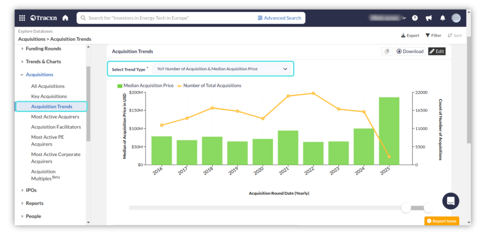Open announcements megaphone icon
491x234 pixels.
tap(429, 18)
